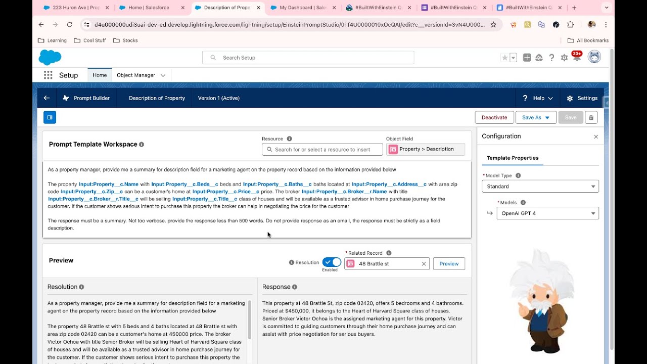Clear the 48 Brattle st related record
647x364 pixels.
tap(424, 263)
